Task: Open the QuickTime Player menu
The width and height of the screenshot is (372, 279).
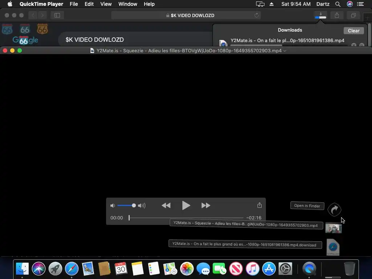Action: (x=41, y=4)
